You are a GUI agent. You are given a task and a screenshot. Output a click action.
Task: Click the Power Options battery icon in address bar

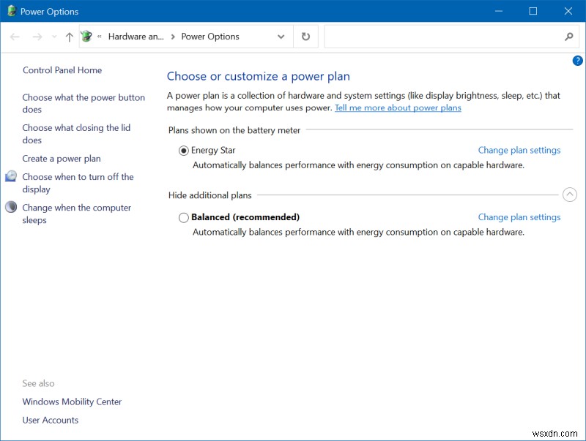tap(86, 36)
